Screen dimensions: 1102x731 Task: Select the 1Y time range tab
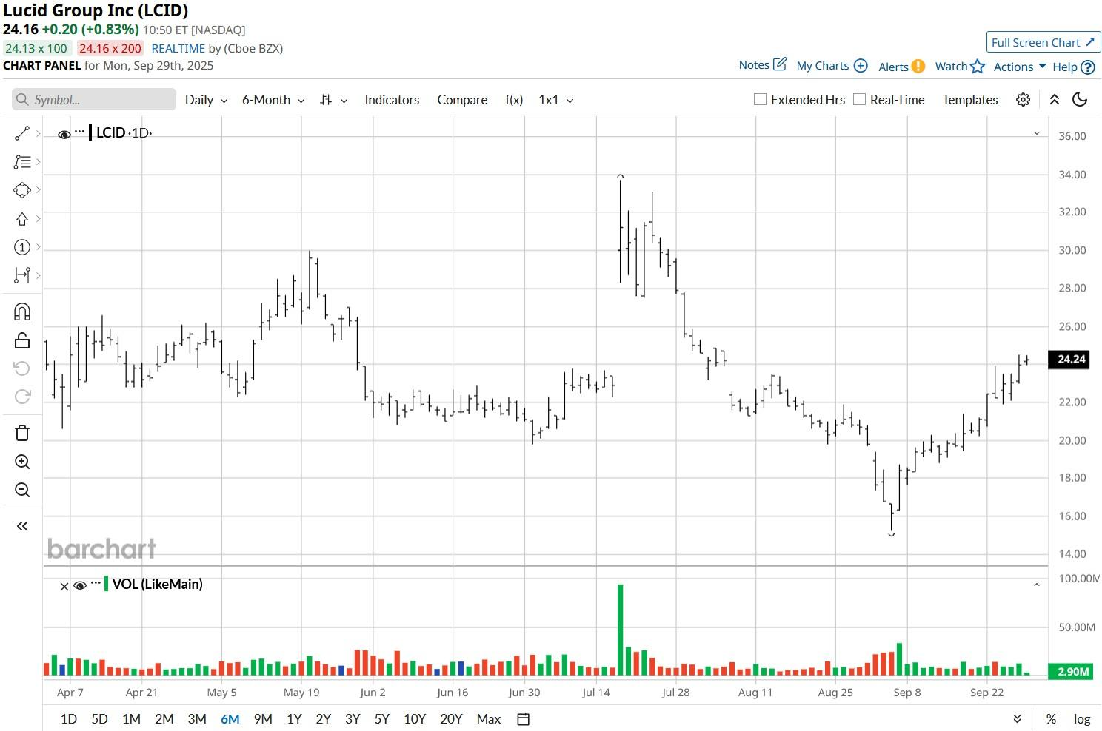click(x=294, y=719)
